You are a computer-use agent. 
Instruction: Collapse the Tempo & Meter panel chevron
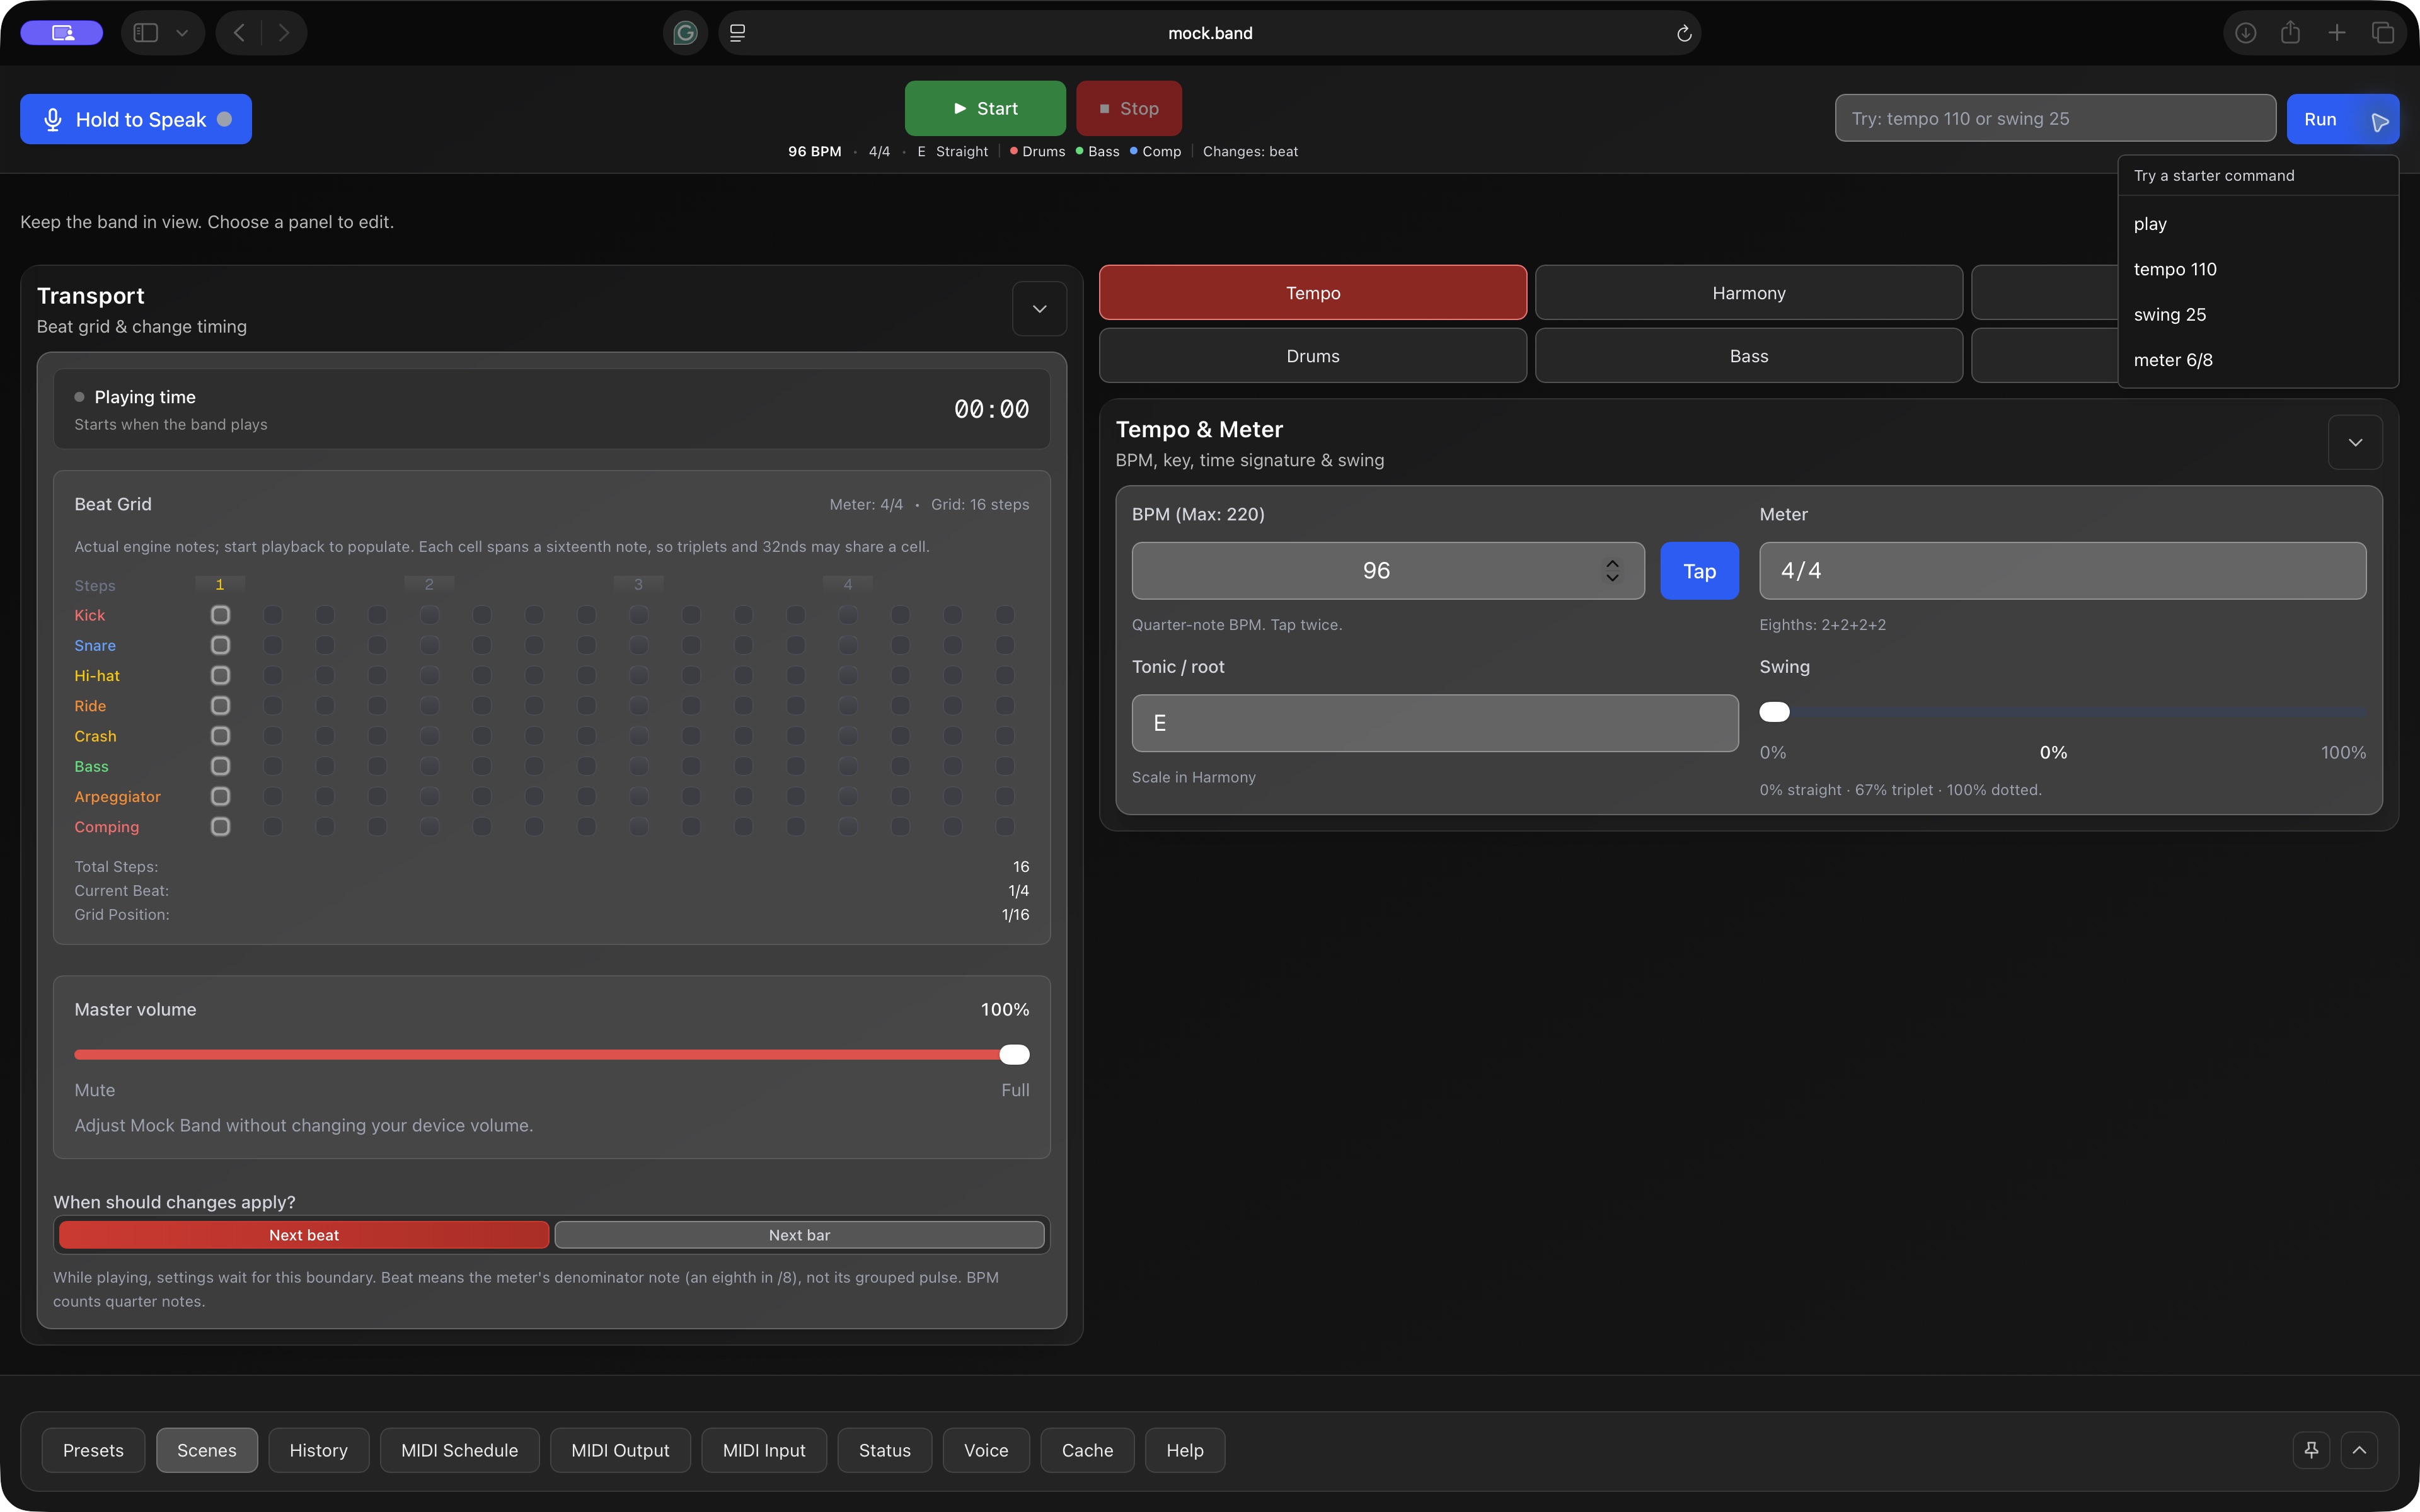click(2355, 442)
